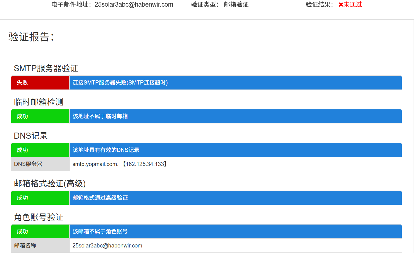The image size is (418, 253).
Task: Click the red X failed-result icon
Action: click(x=341, y=5)
